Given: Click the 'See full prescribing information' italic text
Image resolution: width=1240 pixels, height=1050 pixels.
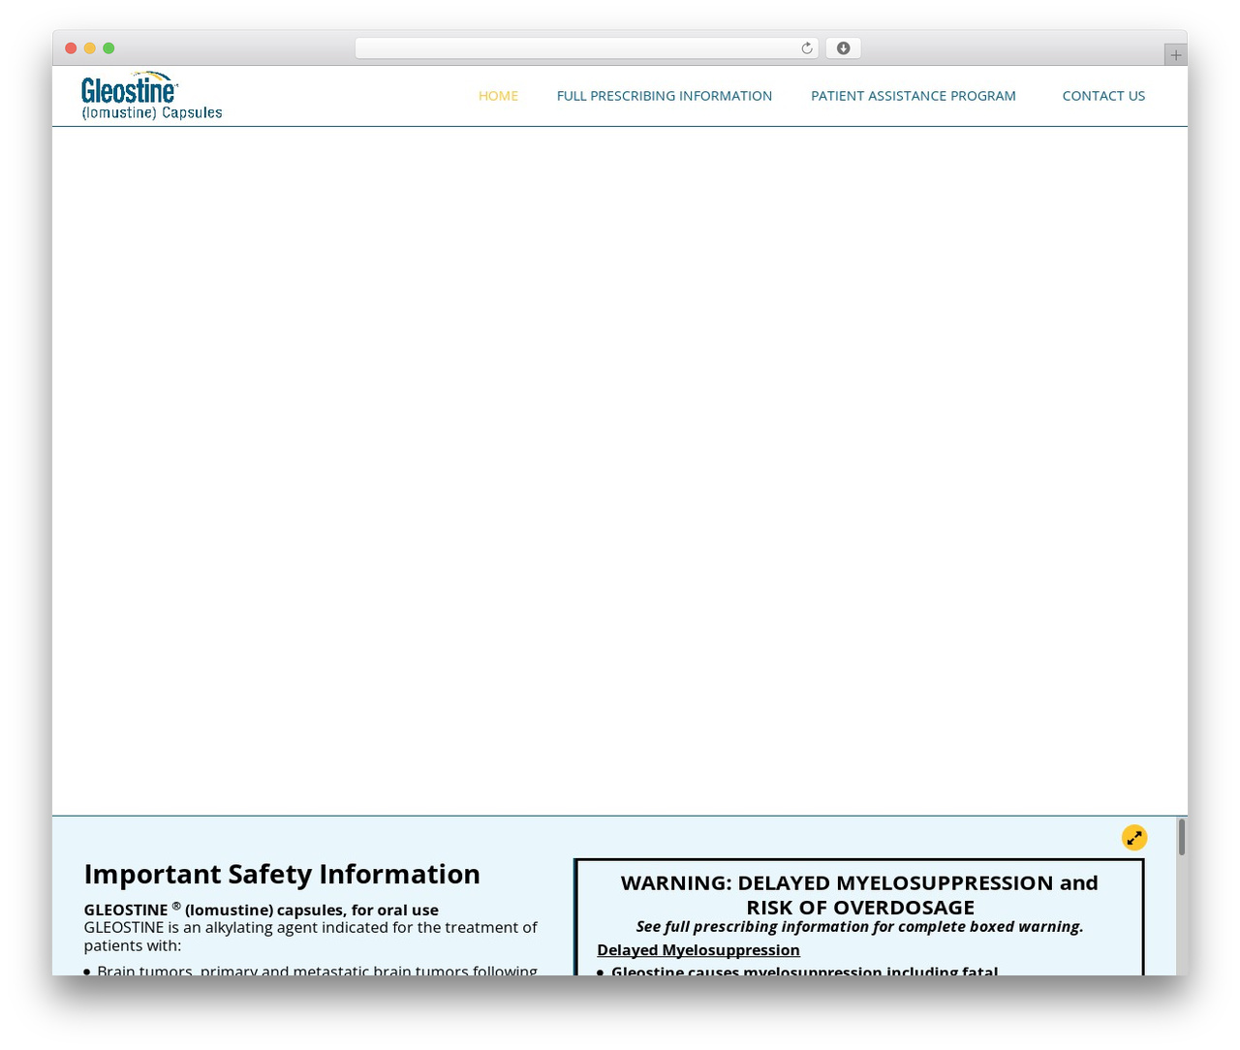Looking at the screenshot, I should (x=859, y=927).
